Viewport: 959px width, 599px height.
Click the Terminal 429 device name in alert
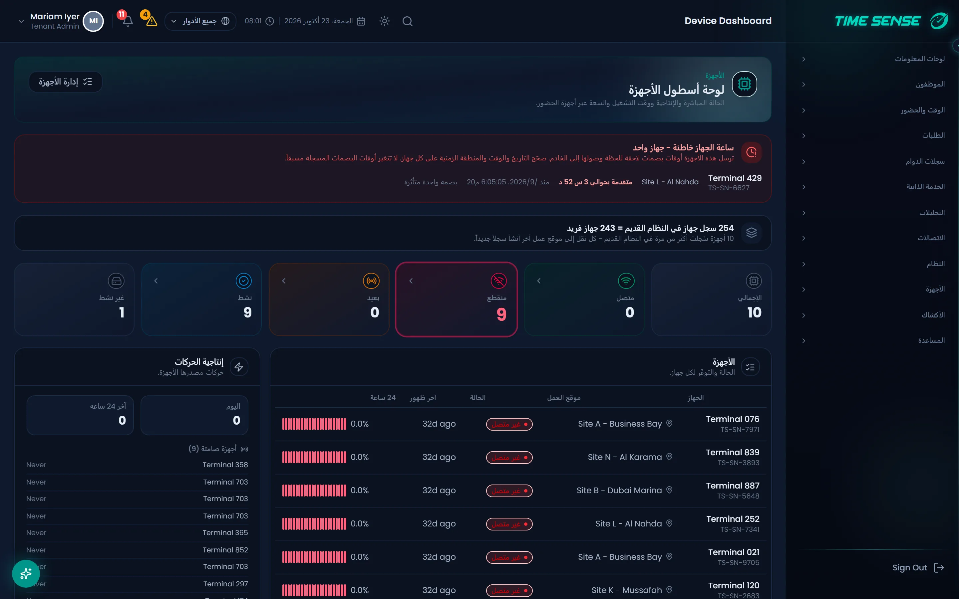735,178
